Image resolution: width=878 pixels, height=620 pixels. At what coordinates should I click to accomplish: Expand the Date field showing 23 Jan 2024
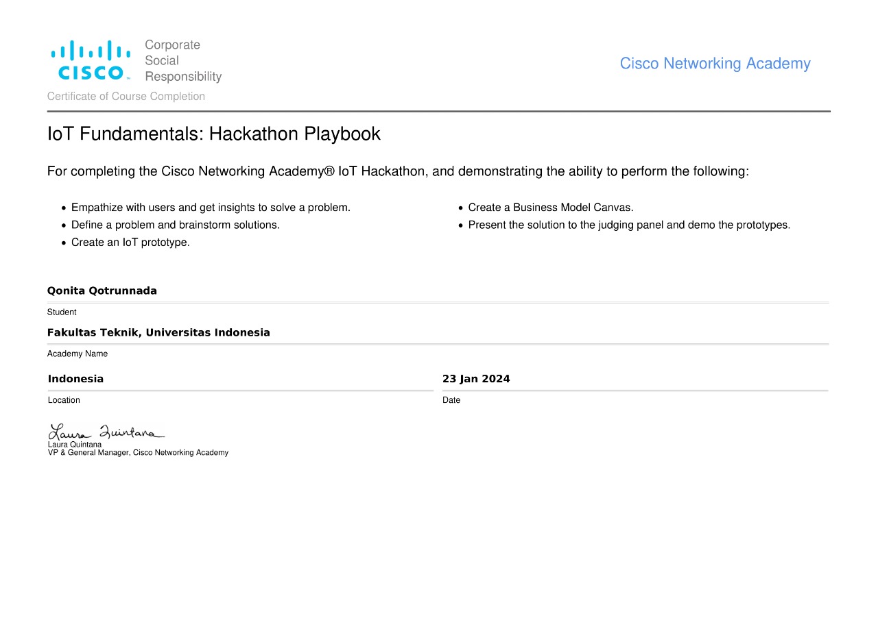[476, 378]
